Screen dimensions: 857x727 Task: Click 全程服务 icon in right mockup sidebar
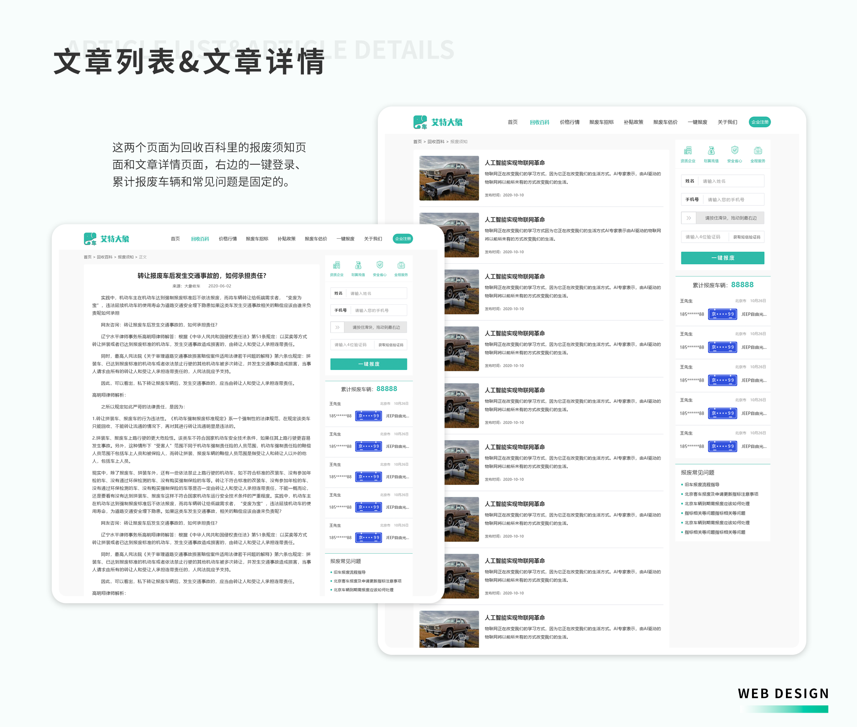point(758,151)
